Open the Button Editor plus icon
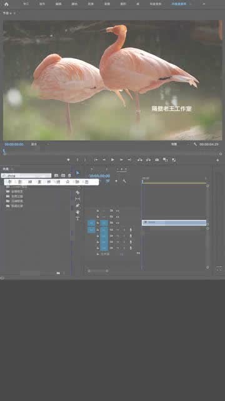Image resolution: width=225 pixels, height=401 pixels. tap(217, 160)
